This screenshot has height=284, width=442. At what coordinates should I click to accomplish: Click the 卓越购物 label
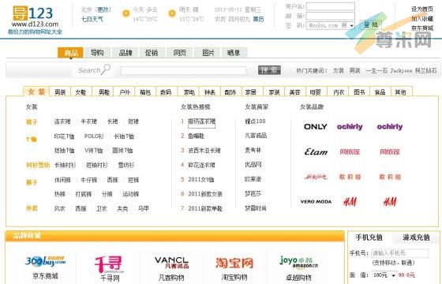(298, 278)
